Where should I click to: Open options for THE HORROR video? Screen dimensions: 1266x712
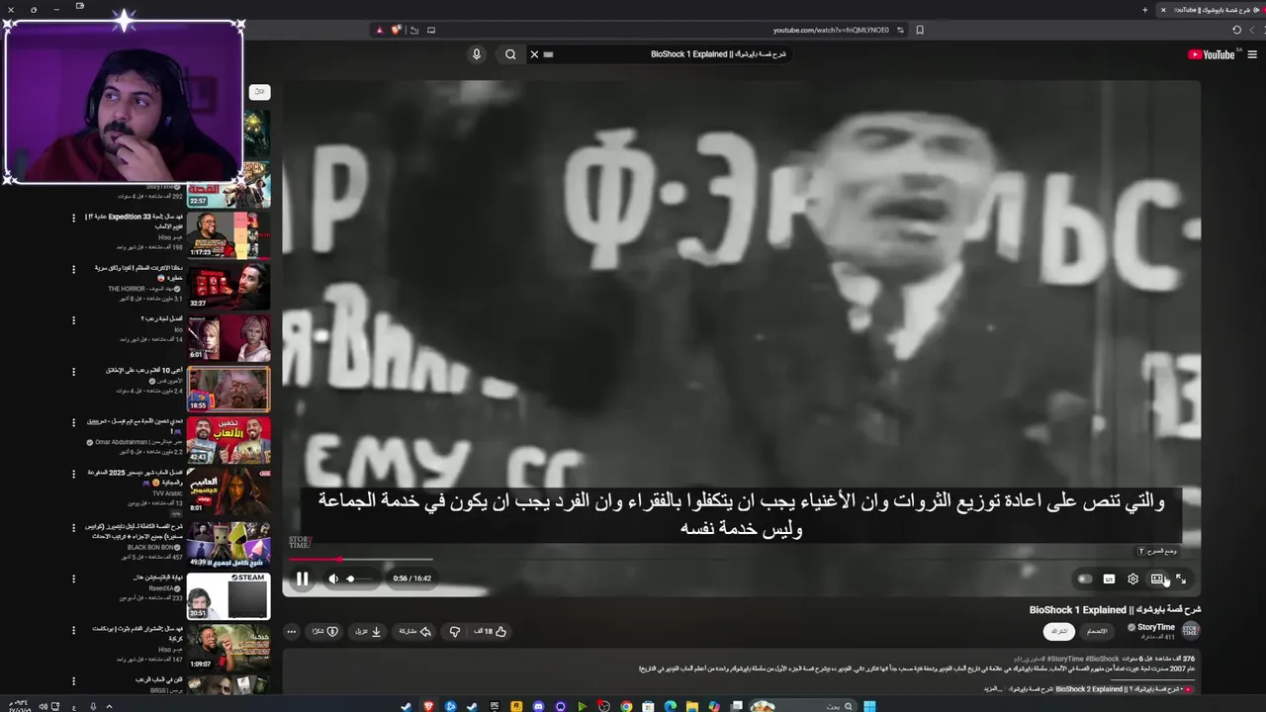[x=73, y=268]
